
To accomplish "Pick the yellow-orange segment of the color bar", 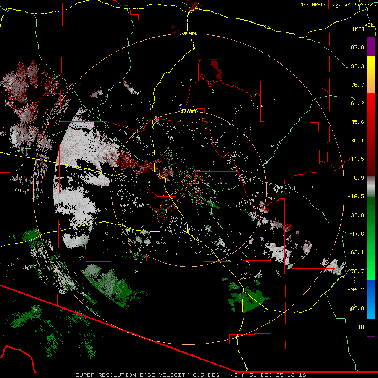I will point(371,75).
